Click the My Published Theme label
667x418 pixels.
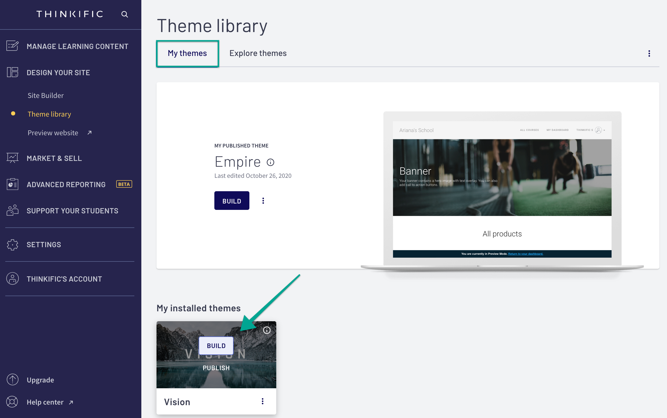(x=241, y=146)
